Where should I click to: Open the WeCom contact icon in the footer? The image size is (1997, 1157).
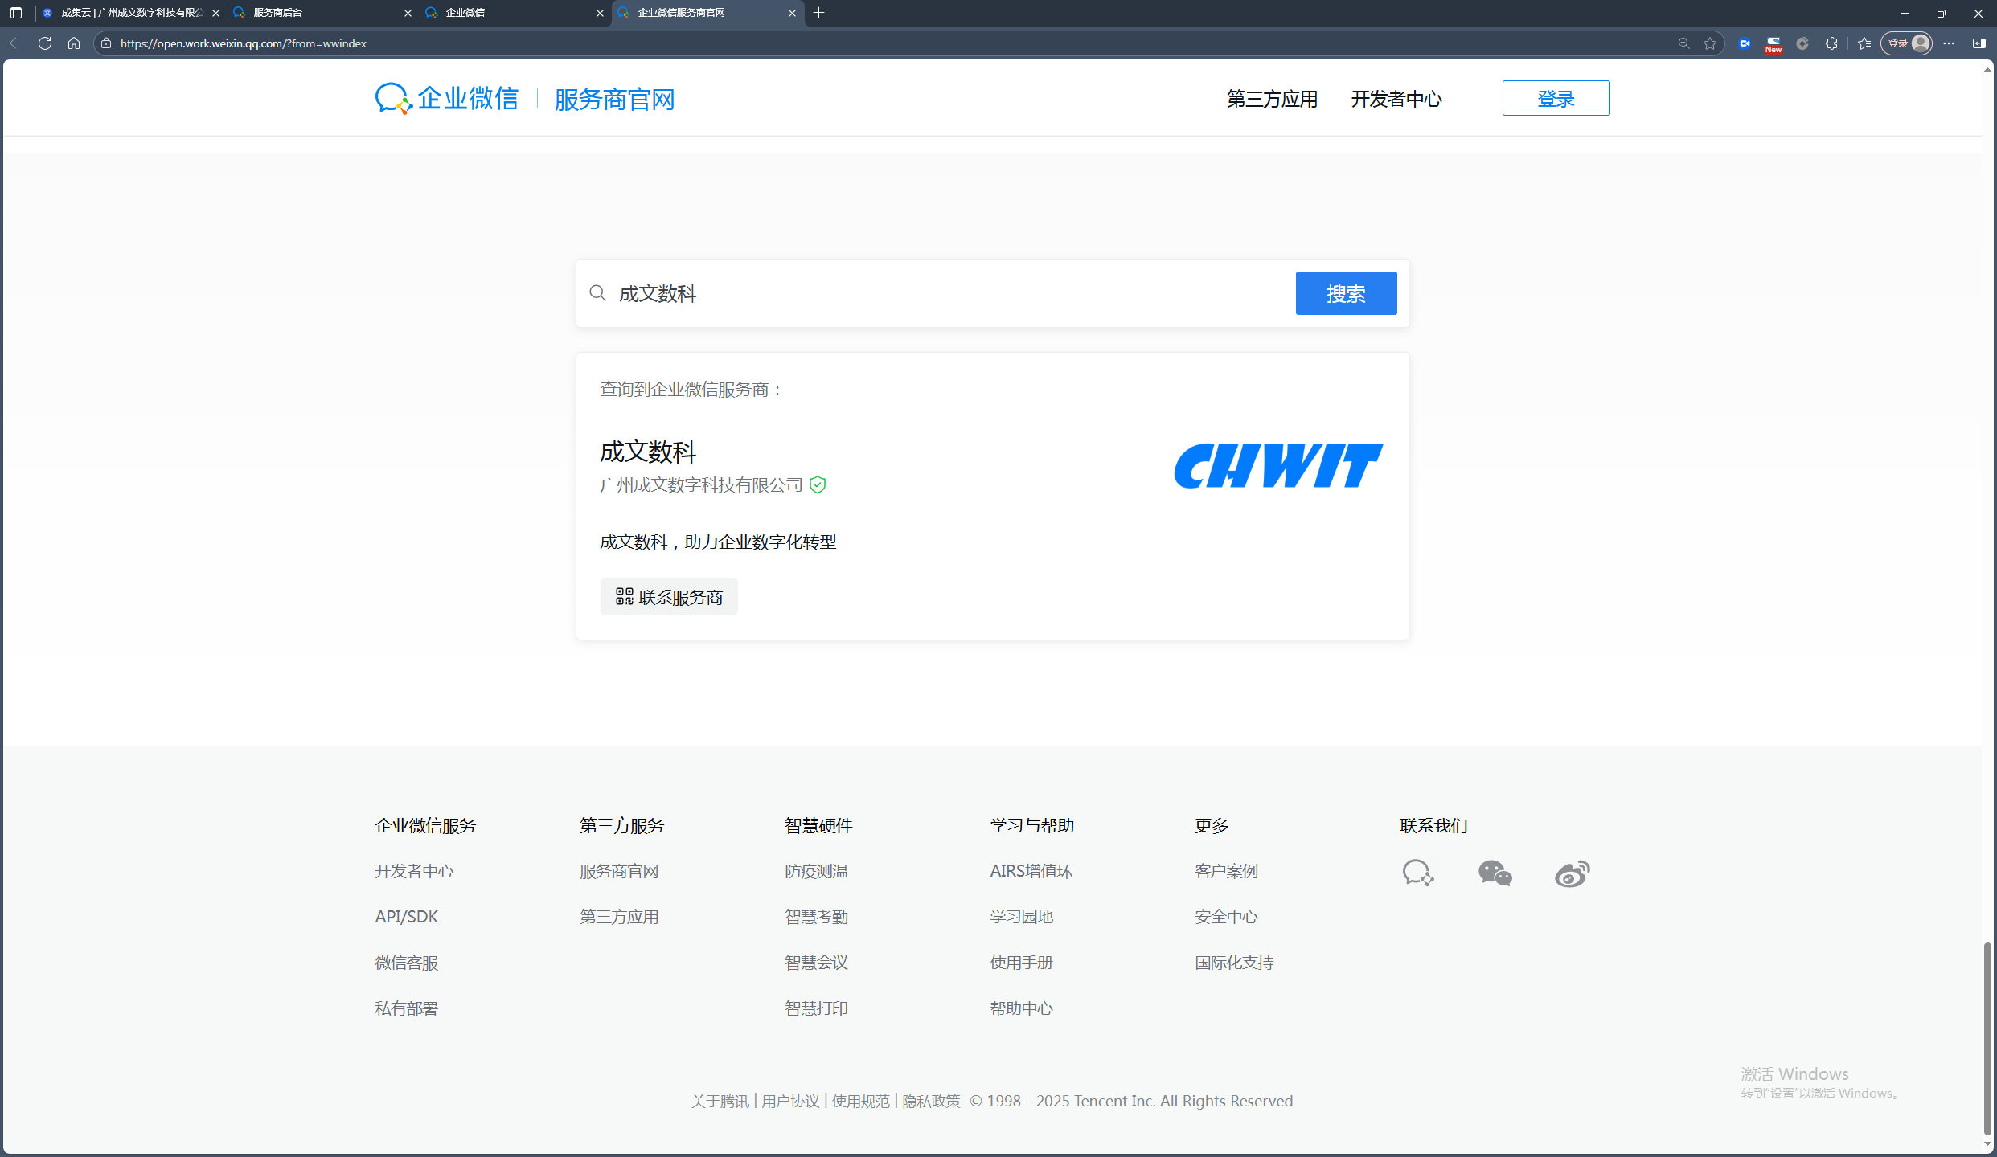1418,873
